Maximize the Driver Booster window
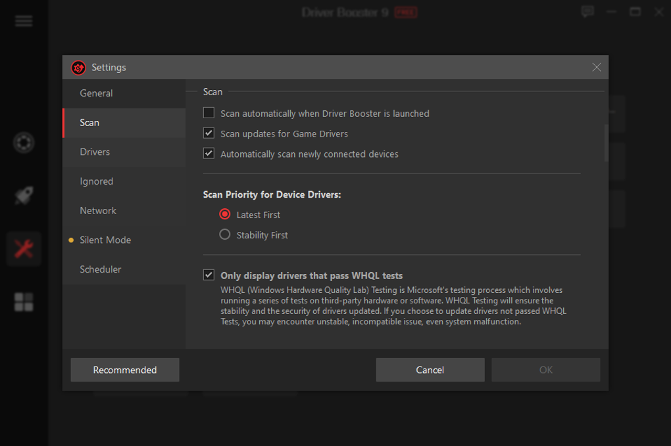The image size is (671, 446). pos(635,12)
